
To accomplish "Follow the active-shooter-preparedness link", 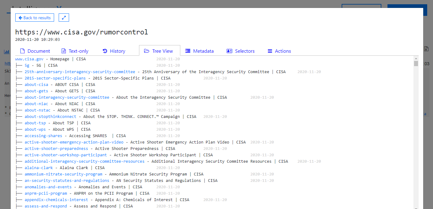I will [x=56, y=149].
